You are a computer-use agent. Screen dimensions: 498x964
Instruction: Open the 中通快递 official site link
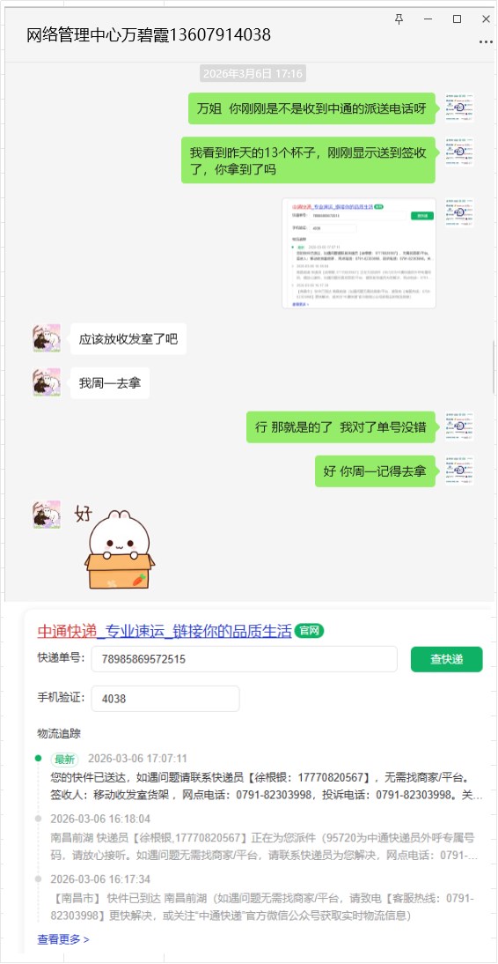[165, 632]
